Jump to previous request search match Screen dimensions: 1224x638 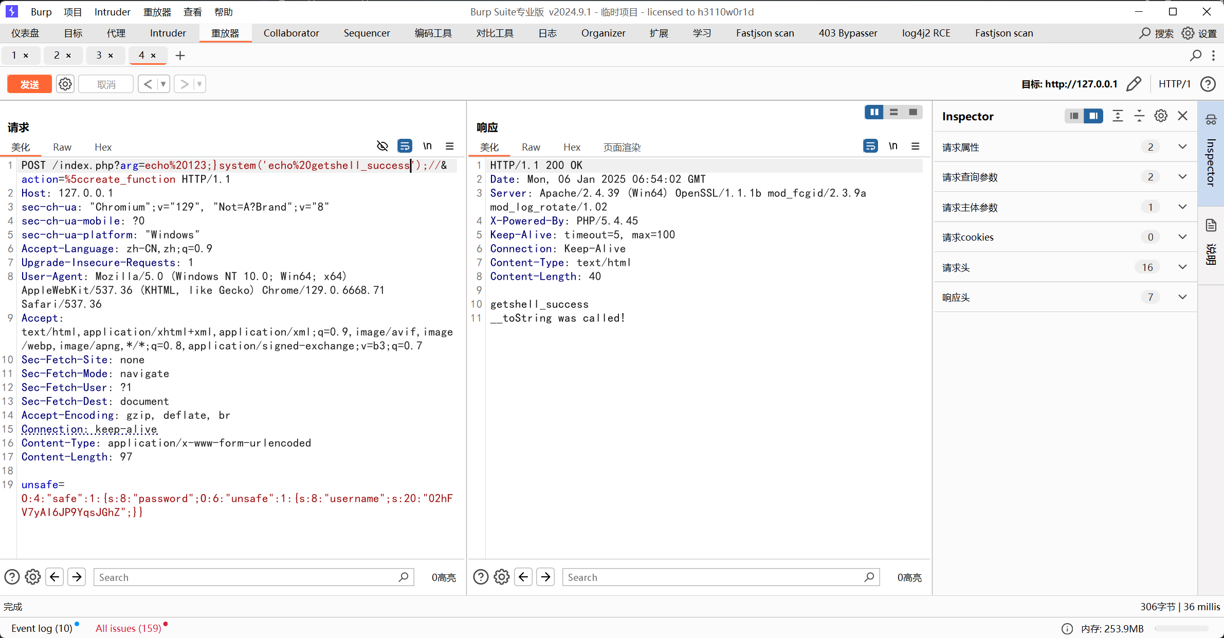54,577
